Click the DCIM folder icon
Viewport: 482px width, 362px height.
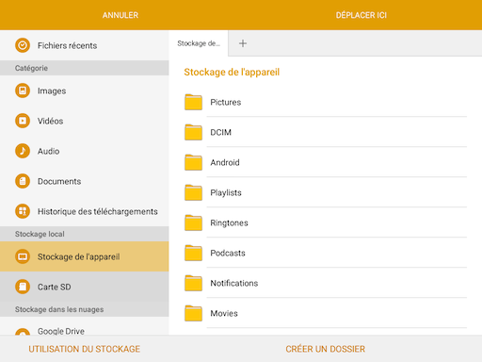click(x=193, y=132)
